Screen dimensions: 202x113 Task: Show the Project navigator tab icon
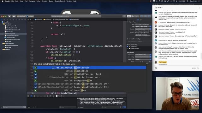2,19
